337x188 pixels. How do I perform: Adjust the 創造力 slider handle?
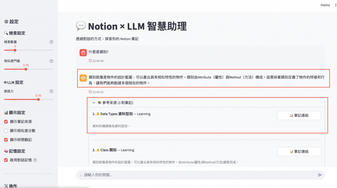tap(38, 99)
